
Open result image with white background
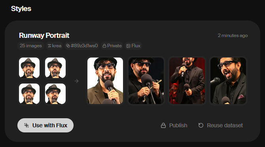point(105,81)
